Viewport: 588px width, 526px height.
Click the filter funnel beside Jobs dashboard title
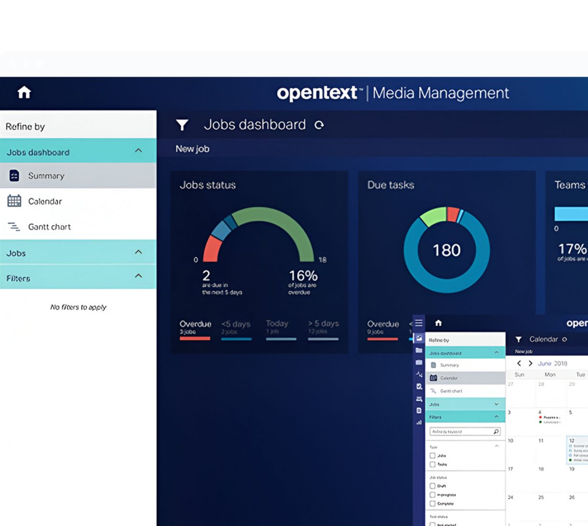point(182,125)
